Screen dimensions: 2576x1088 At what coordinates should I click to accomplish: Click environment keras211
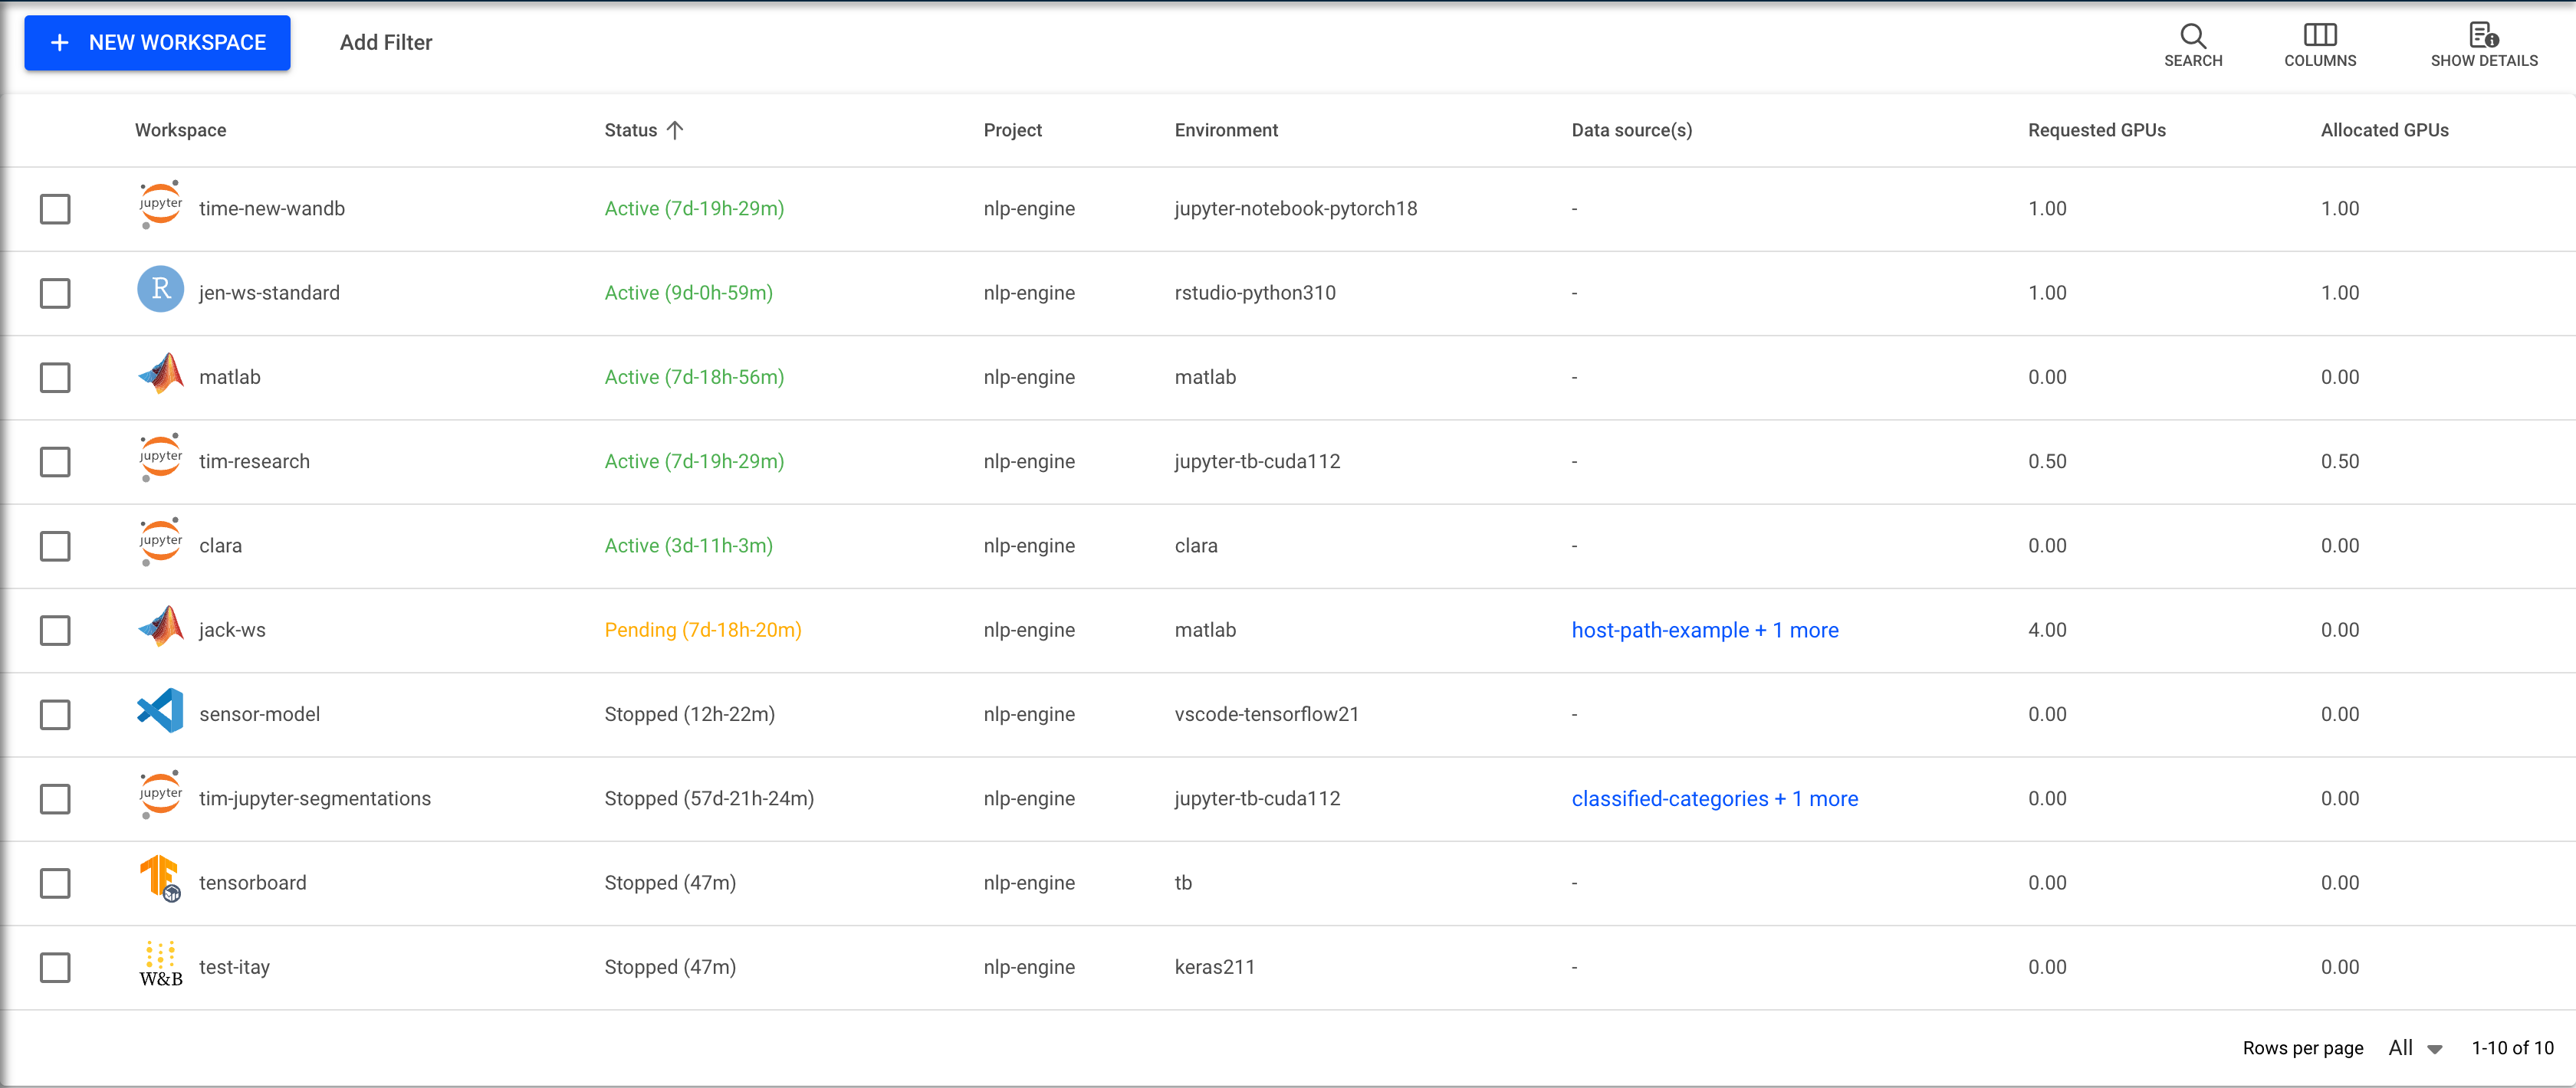tap(1214, 967)
